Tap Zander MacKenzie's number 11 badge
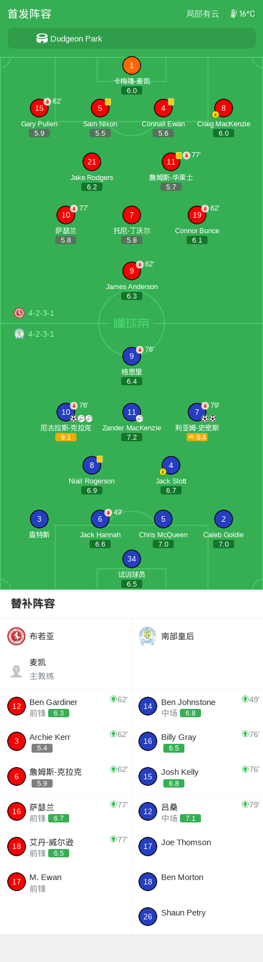The width and height of the screenshot is (263, 962). (132, 413)
